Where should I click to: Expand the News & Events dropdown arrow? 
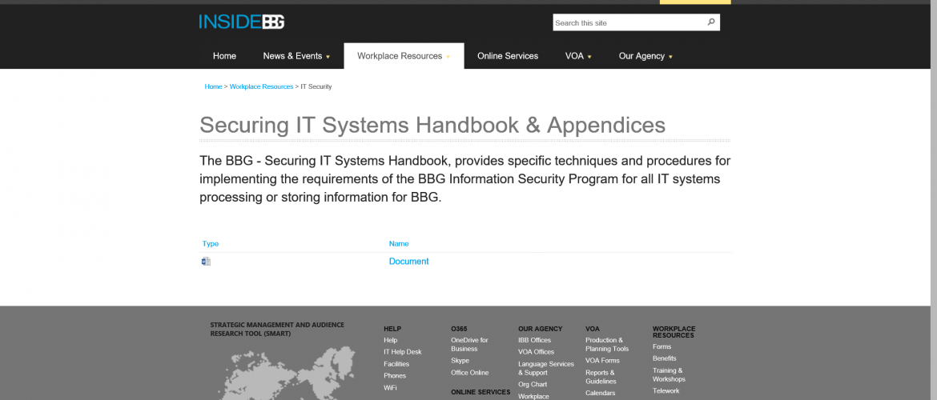pyautogui.click(x=328, y=57)
